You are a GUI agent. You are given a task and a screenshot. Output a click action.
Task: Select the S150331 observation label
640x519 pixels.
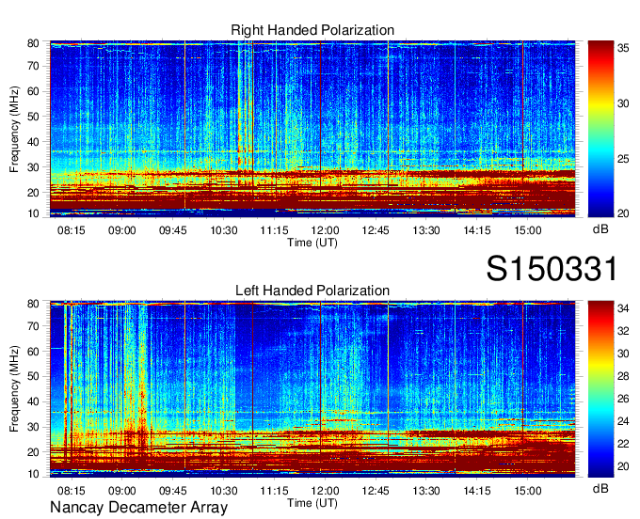[552, 269]
